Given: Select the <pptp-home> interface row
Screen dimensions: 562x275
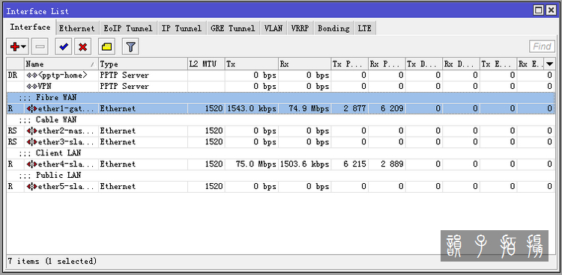Looking at the screenshot, I should pos(281,75).
